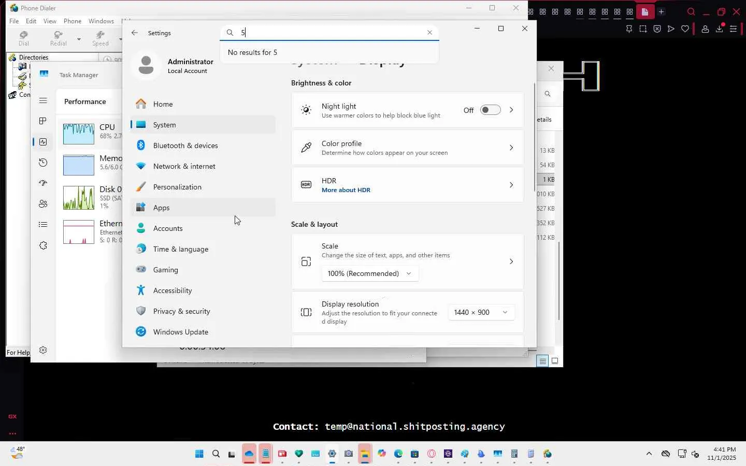746x466 pixels.
Task: Toggle Night light switch
Action: click(x=490, y=110)
